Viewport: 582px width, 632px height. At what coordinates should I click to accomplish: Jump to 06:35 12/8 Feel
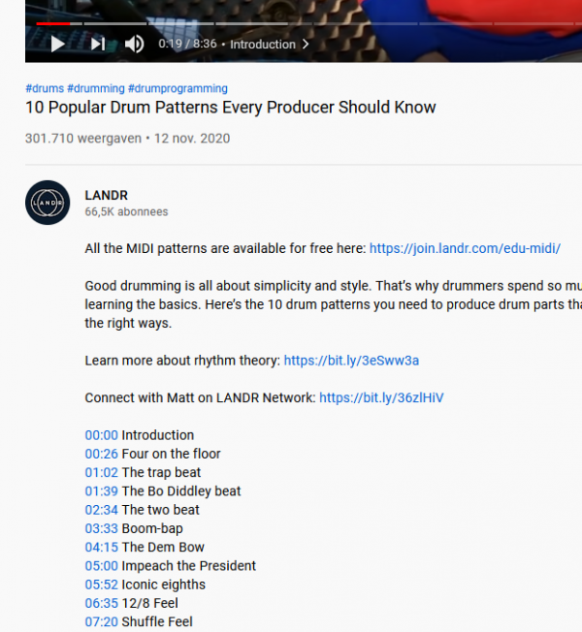coord(101,603)
